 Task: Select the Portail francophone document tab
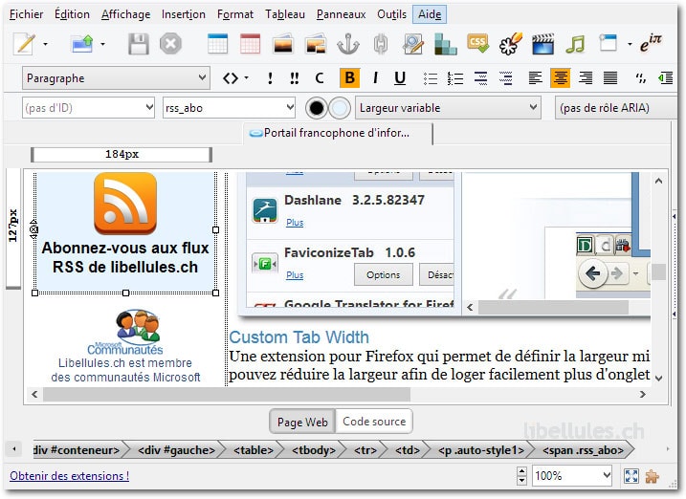(x=338, y=133)
